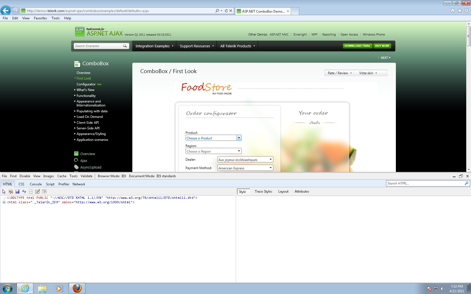Expand the Load On Demand sidebar section
Viewport: 471px width, 294px height.
[90, 117]
